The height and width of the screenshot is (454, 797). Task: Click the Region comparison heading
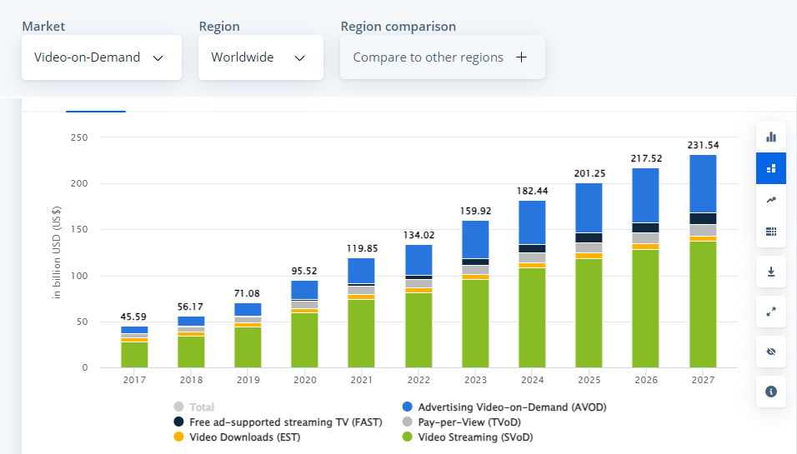point(398,27)
